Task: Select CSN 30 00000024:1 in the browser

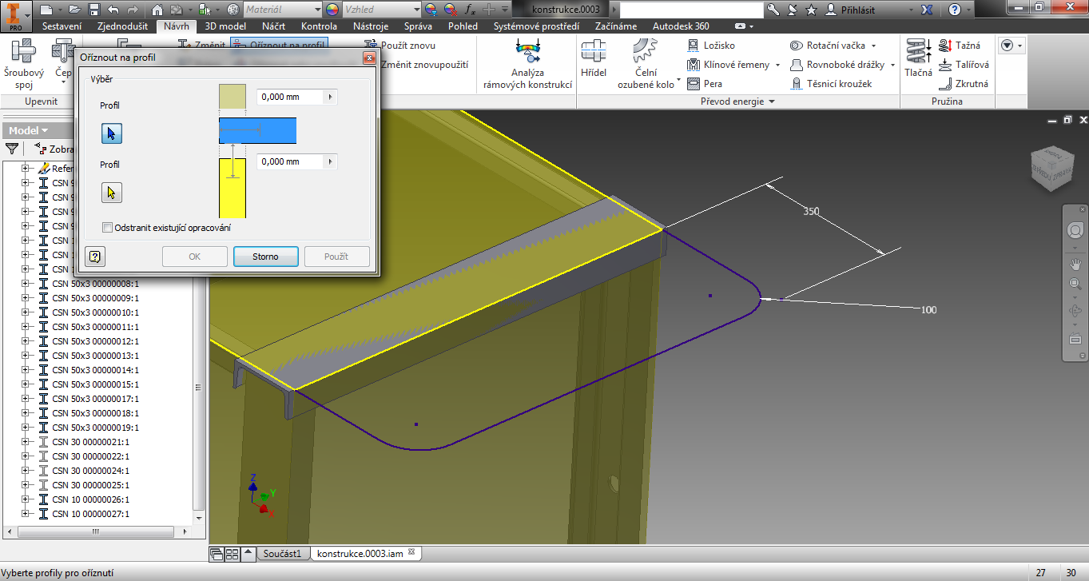Action: [x=90, y=471]
